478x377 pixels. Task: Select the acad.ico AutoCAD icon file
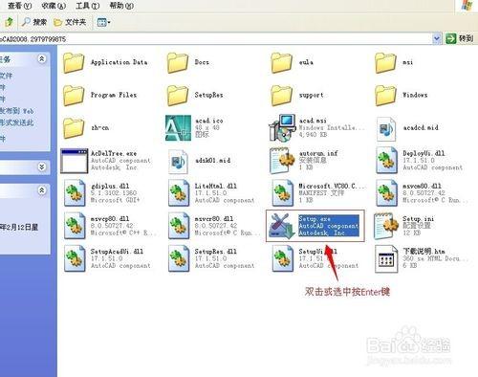[178, 128]
